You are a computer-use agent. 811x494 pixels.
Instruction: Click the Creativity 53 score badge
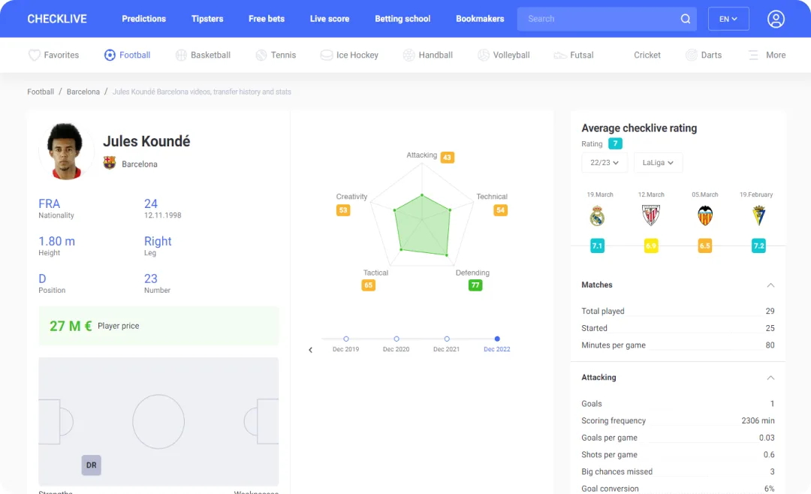click(x=343, y=210)
